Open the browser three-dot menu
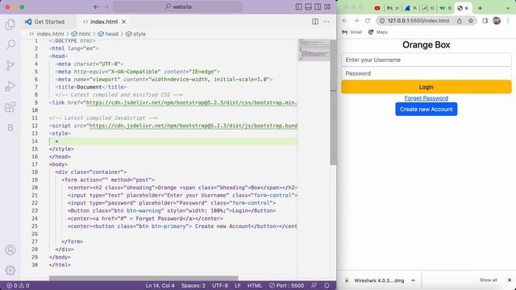Image resolution: width=516 pixels, height=290 pixels. [509, 21]
